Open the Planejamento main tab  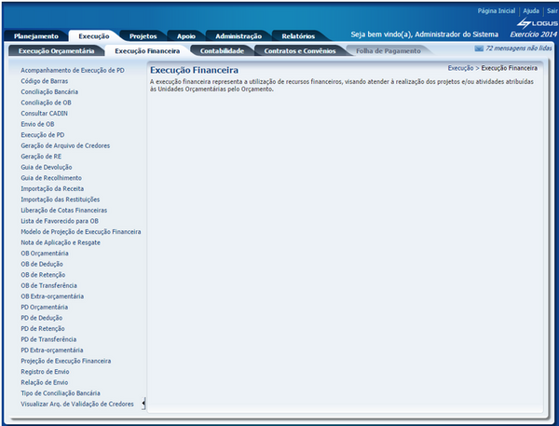[x=35, y=34]
